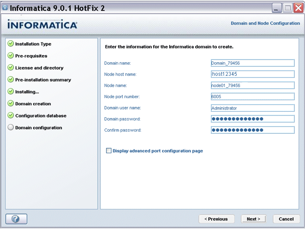Click the Domain password field
Screen dimensions: 305x229
(253, 119)
